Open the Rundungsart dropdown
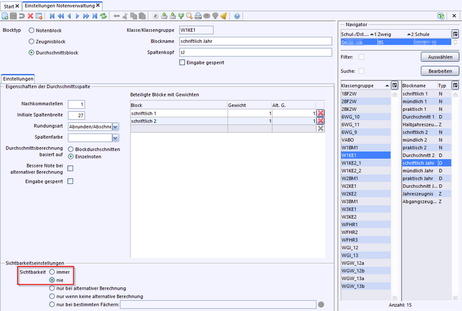This screenshot has height=311, width=462. pyautogui.click(x=115, y=126)
